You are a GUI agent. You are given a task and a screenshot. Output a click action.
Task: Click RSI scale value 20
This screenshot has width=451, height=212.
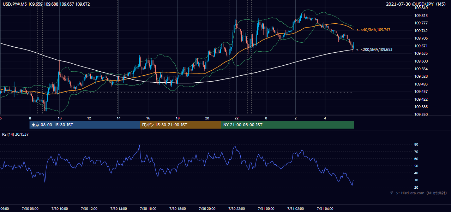416,187
